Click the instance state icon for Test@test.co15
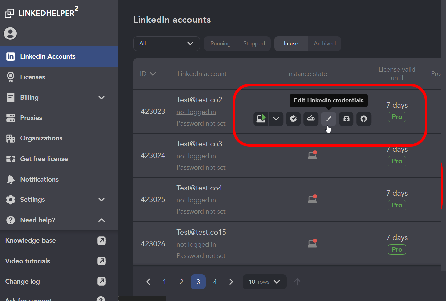Screen dimensions: 446x301 [312, 243]
